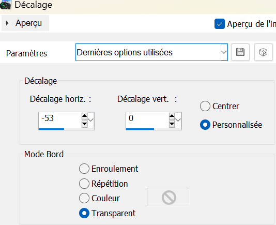
Task: Click the save preset floppy disk icon
Action: (240, 52)
